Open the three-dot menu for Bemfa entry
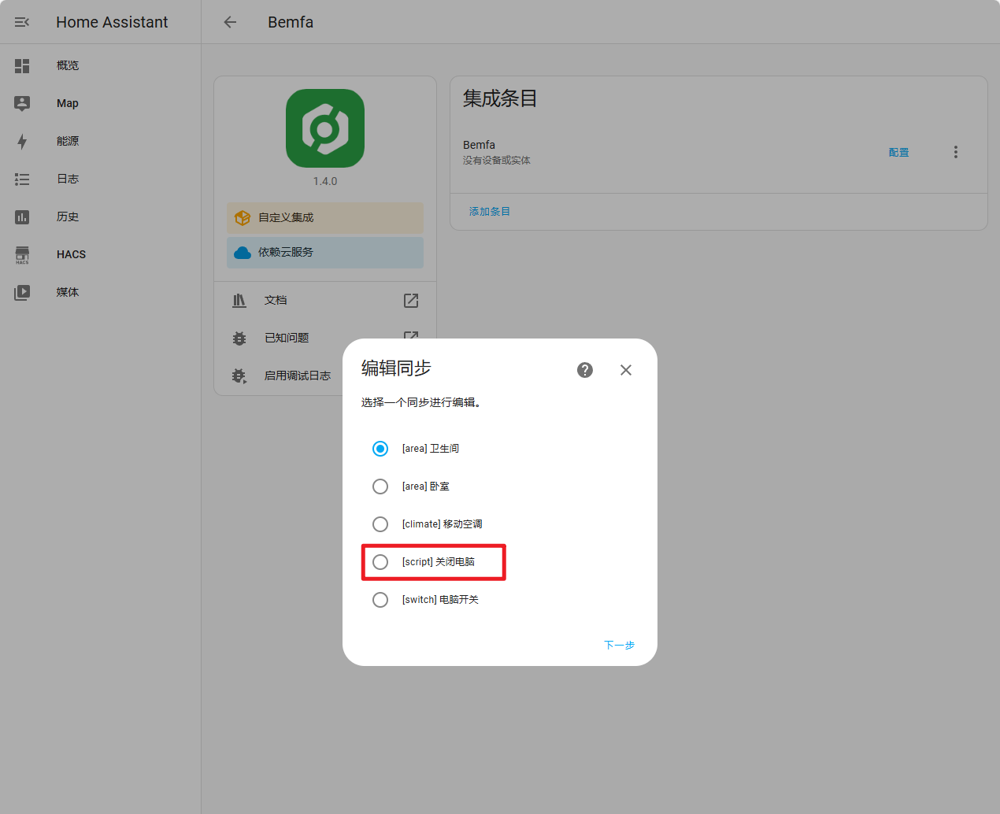1000x814 pixels. pyautogui.click(x=956, y=152)
